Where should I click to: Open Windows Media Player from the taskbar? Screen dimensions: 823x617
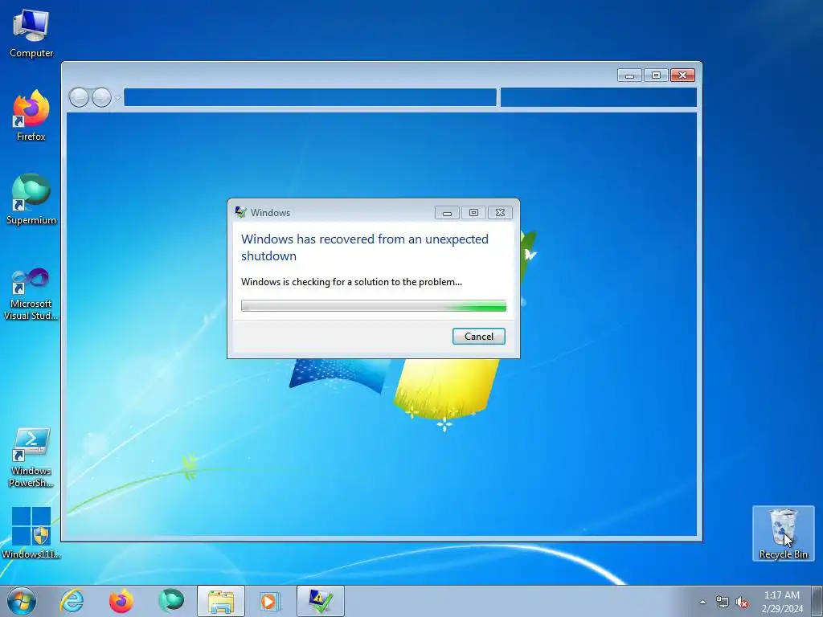(270, 601)
